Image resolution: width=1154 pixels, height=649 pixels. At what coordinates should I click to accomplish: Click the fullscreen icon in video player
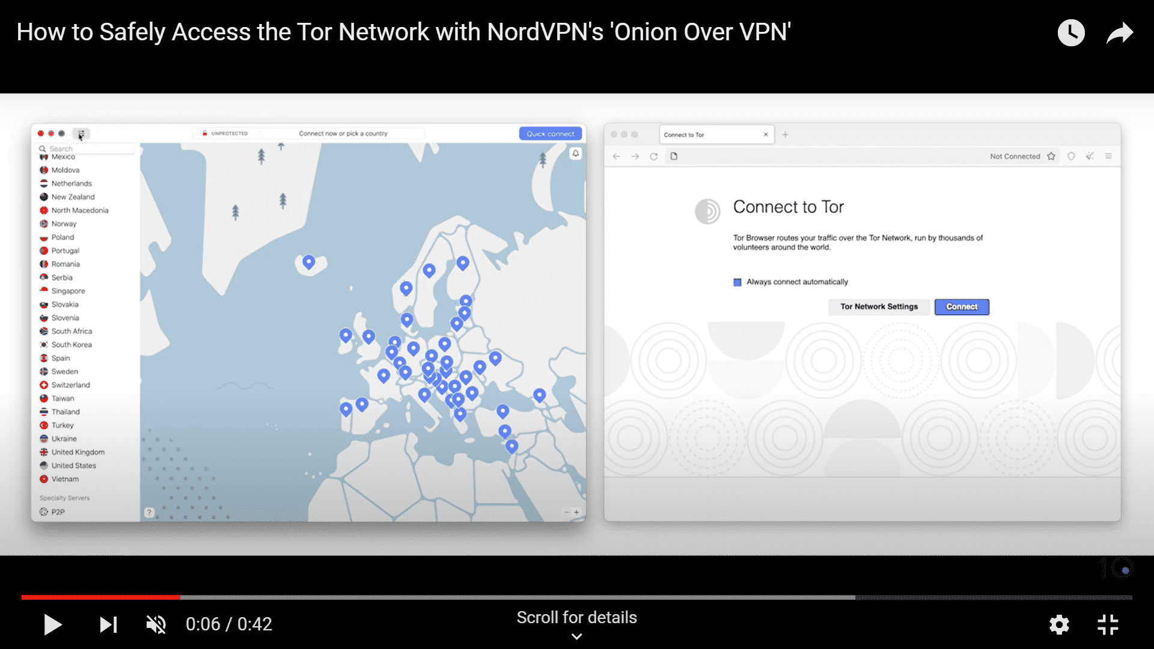1109,624
